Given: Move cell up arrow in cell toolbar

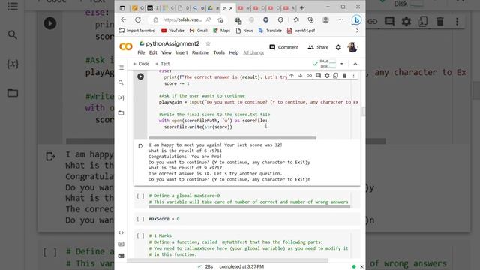Looking at the screenshot, I should (292, 75).
